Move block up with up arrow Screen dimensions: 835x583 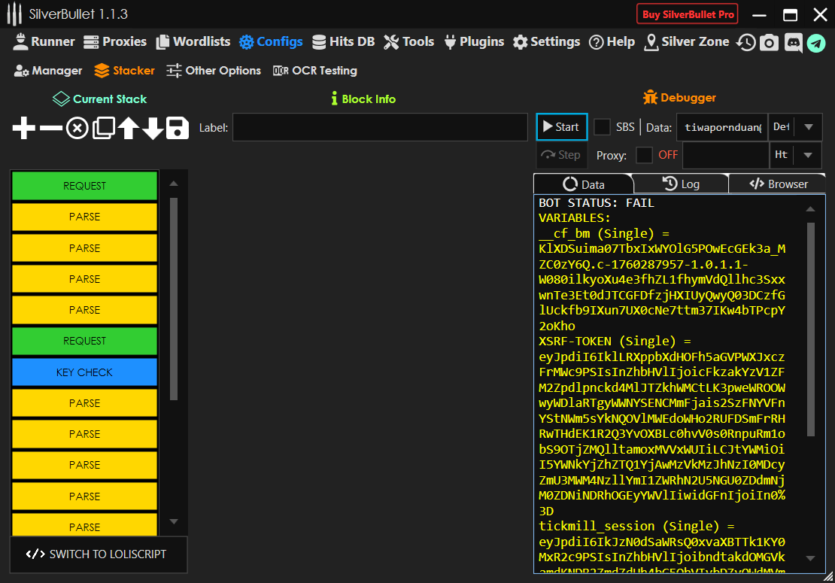click(128, 129)
